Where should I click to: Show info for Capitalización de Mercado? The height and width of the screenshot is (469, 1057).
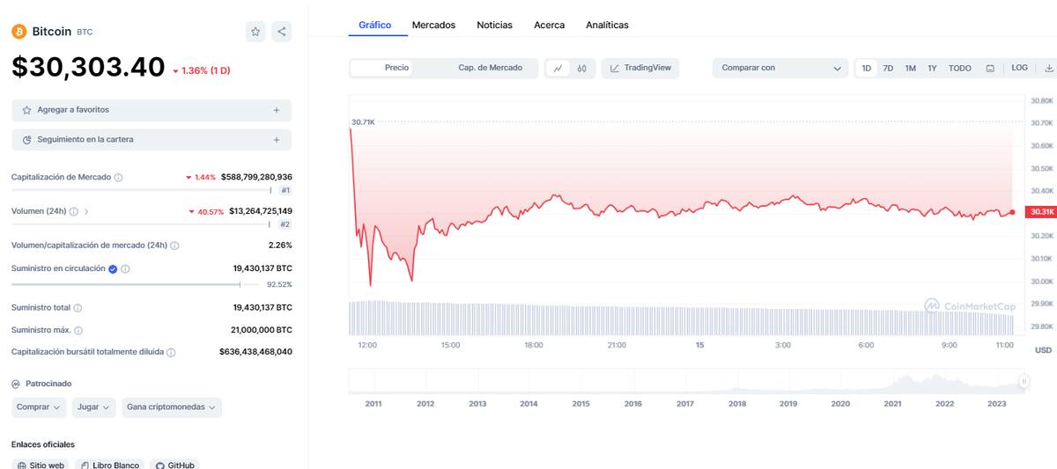(119, 178)
